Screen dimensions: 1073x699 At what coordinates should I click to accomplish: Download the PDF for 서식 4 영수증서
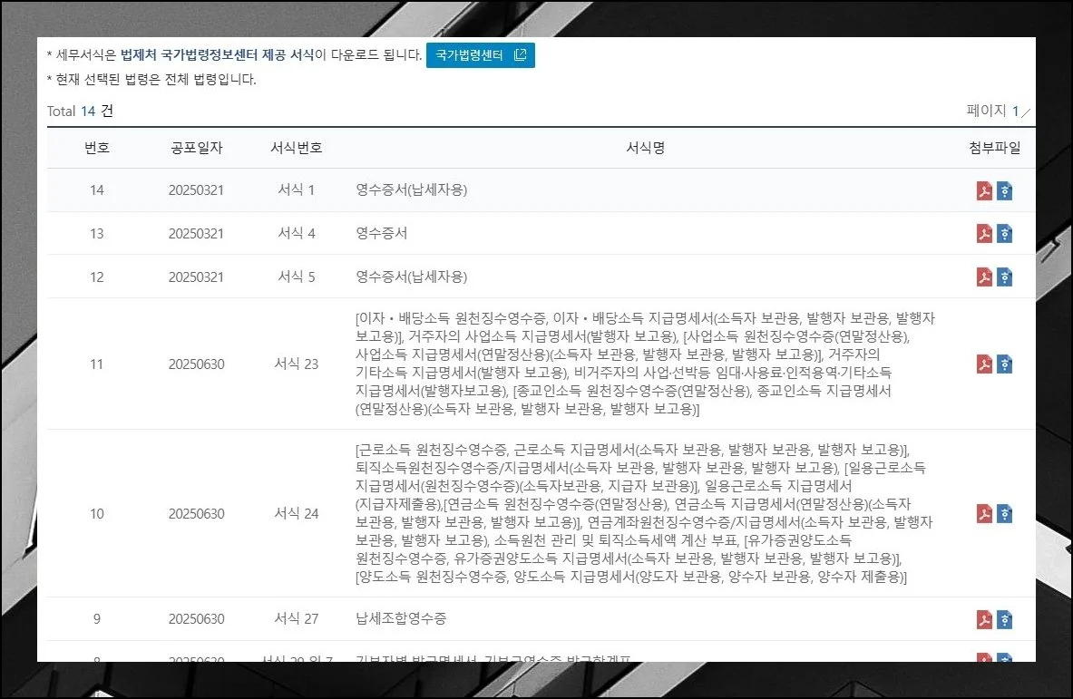click(x=986, y=233)
